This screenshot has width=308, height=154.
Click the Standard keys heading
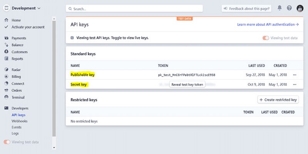pyautogui.click(x=83, y=54)
